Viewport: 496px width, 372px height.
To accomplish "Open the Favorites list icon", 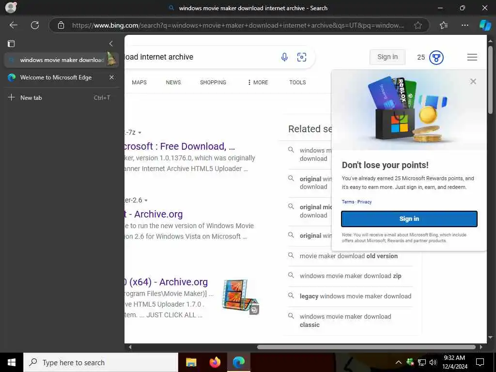I will (x=444, y=25).
